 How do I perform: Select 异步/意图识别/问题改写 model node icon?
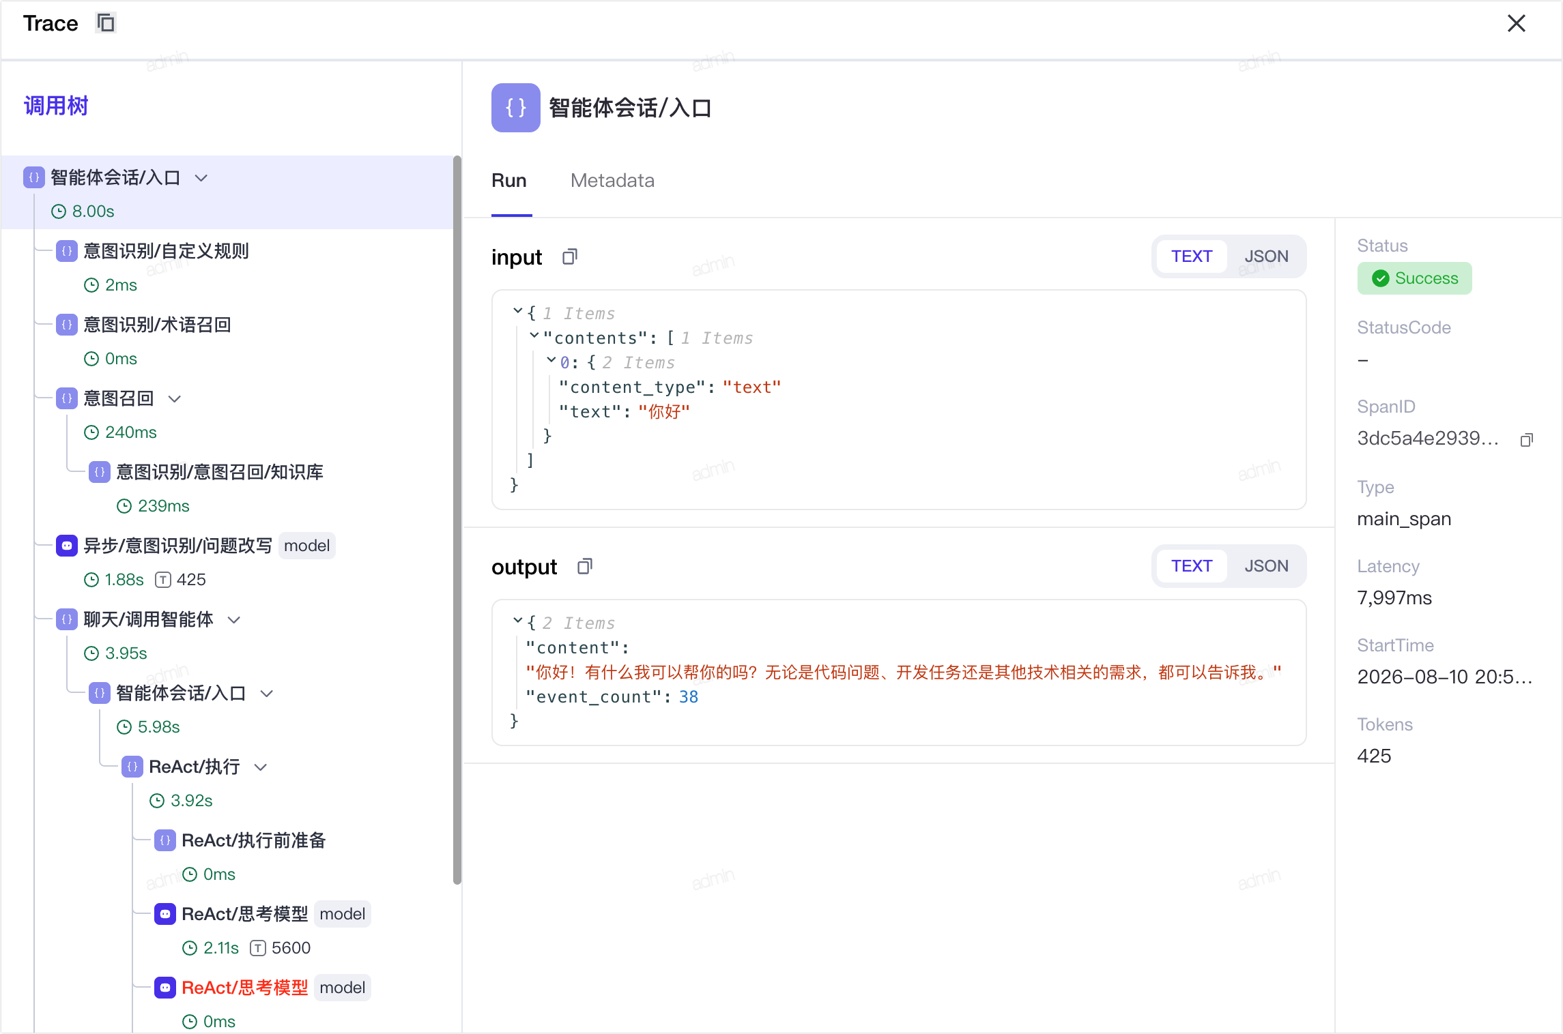click(x=67, y=546)
